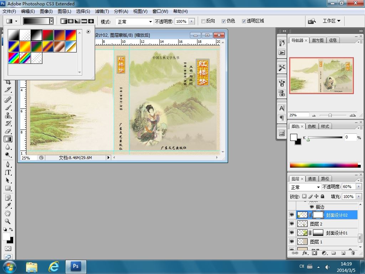Select the Hand tool
365x274 pixels.
pos(8,213)
